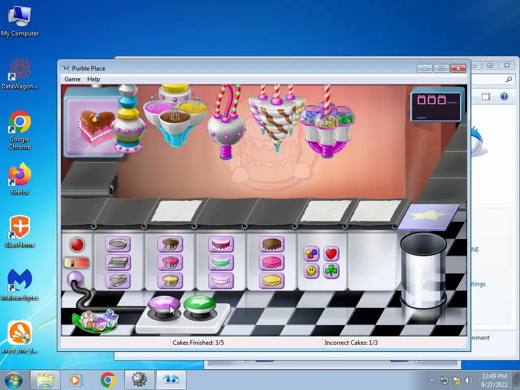This screenshot has height=390, width=520.
Task: Open the Game menu
Action: (x=72, y=79)
